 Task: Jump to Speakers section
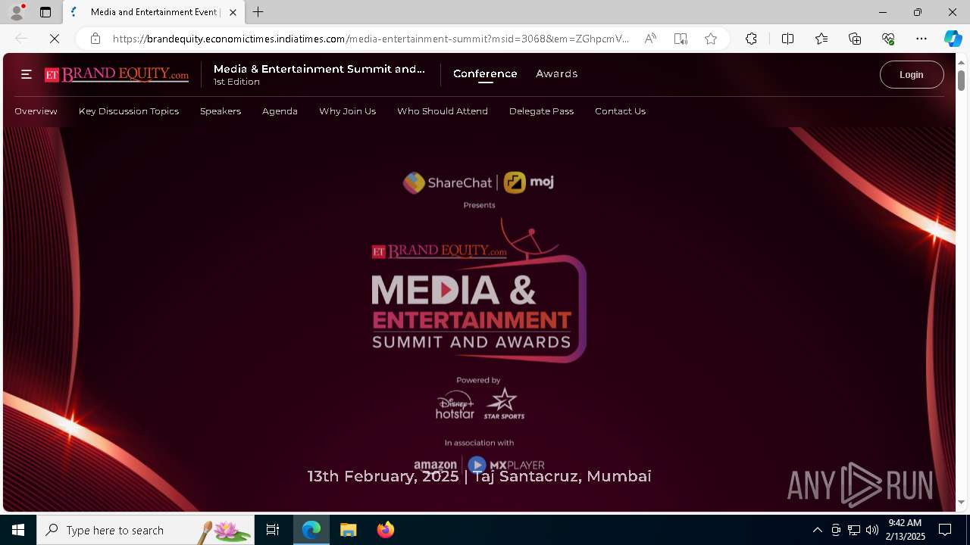pos(221,111)
